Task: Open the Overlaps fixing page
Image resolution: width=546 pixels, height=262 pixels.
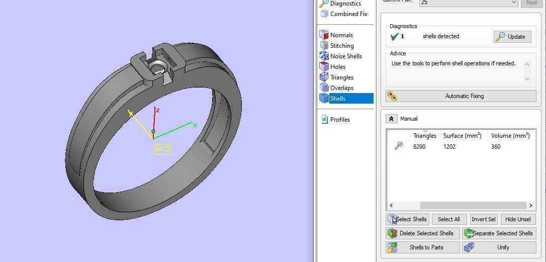Action: pyautogui.click(x=341, y=88)
